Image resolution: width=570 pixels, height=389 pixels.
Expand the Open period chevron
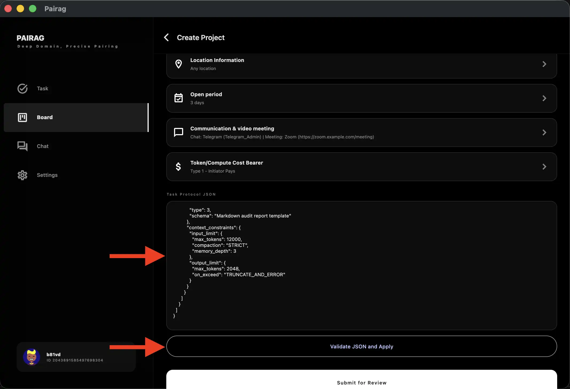click(544, 98)
